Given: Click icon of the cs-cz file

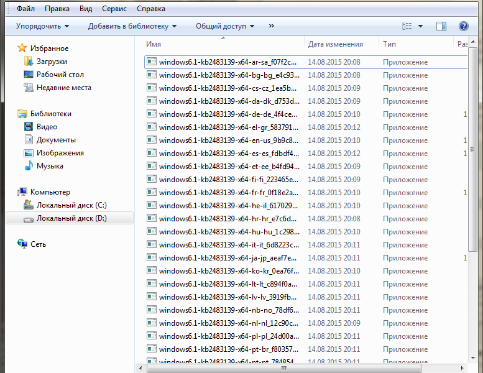Looking at the screenshot, I should coord(152,88).
